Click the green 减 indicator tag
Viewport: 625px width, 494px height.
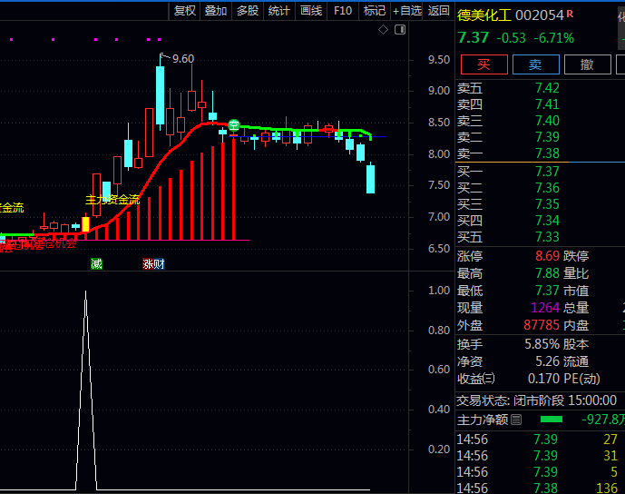tap(96, 264)
